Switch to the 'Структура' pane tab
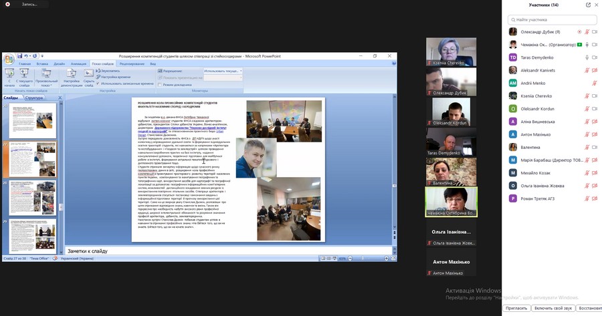 click(x=33, y=98)
